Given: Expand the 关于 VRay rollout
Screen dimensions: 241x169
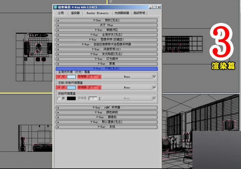Looking at the screenshot, I should [106, 25].
